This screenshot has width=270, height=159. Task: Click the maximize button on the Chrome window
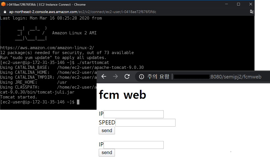[x=239, y=4]
